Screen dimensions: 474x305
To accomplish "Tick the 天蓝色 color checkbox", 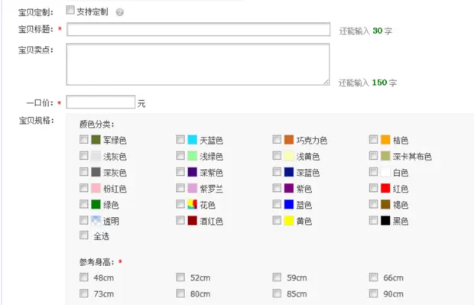I will (180, 139).
